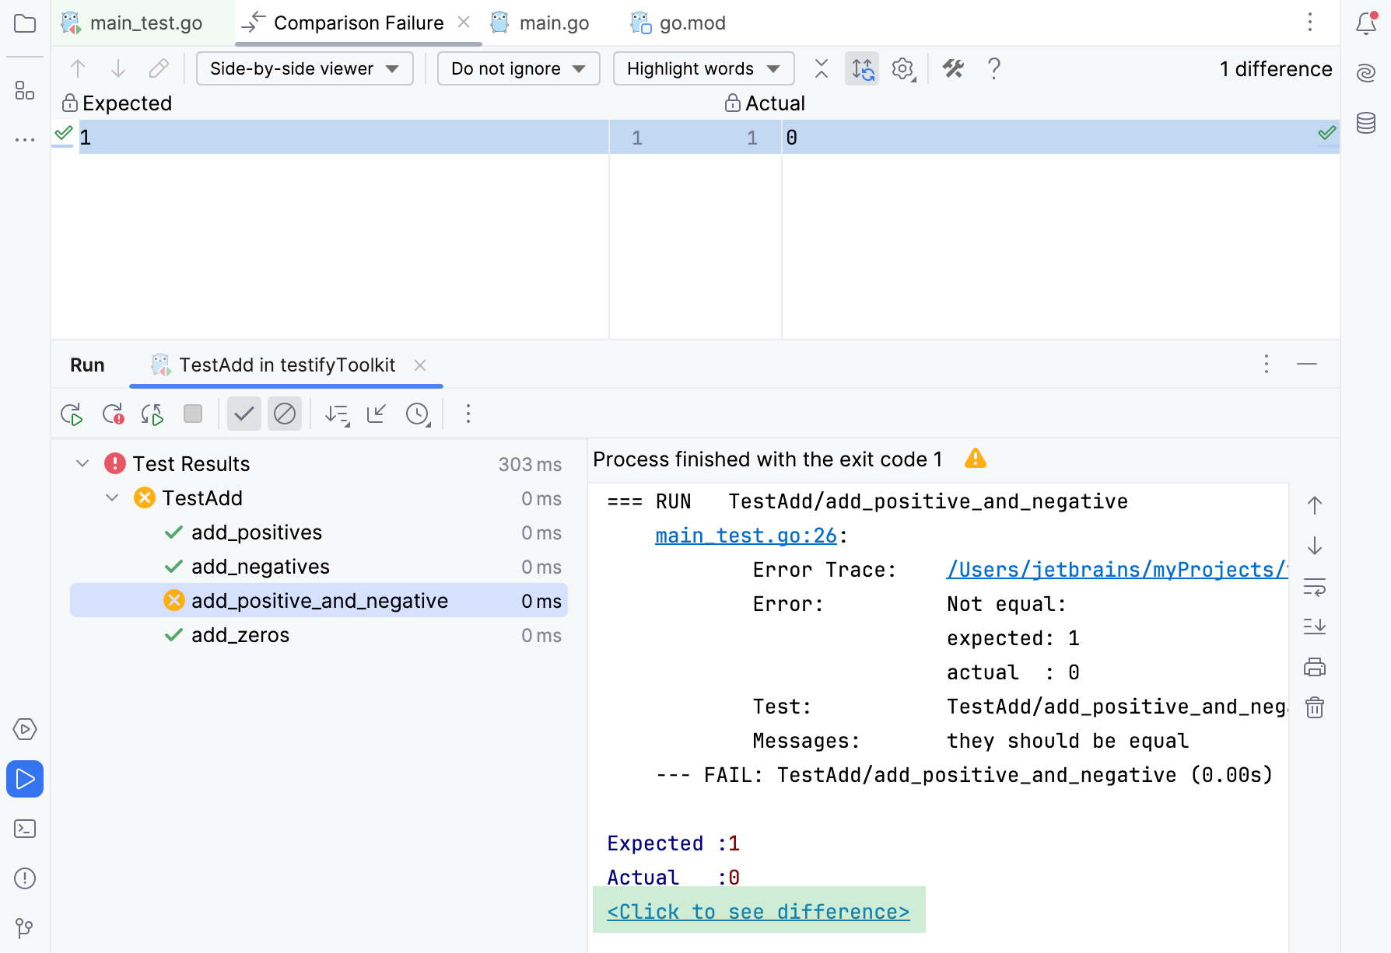Image resolution: width=1391 pixels, height=953 pixels.
Task: Click the Rerun tests icon
Action: click(72, 414)
